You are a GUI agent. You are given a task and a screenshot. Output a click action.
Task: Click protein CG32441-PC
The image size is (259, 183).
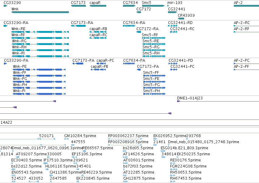(x=174, y=70)
